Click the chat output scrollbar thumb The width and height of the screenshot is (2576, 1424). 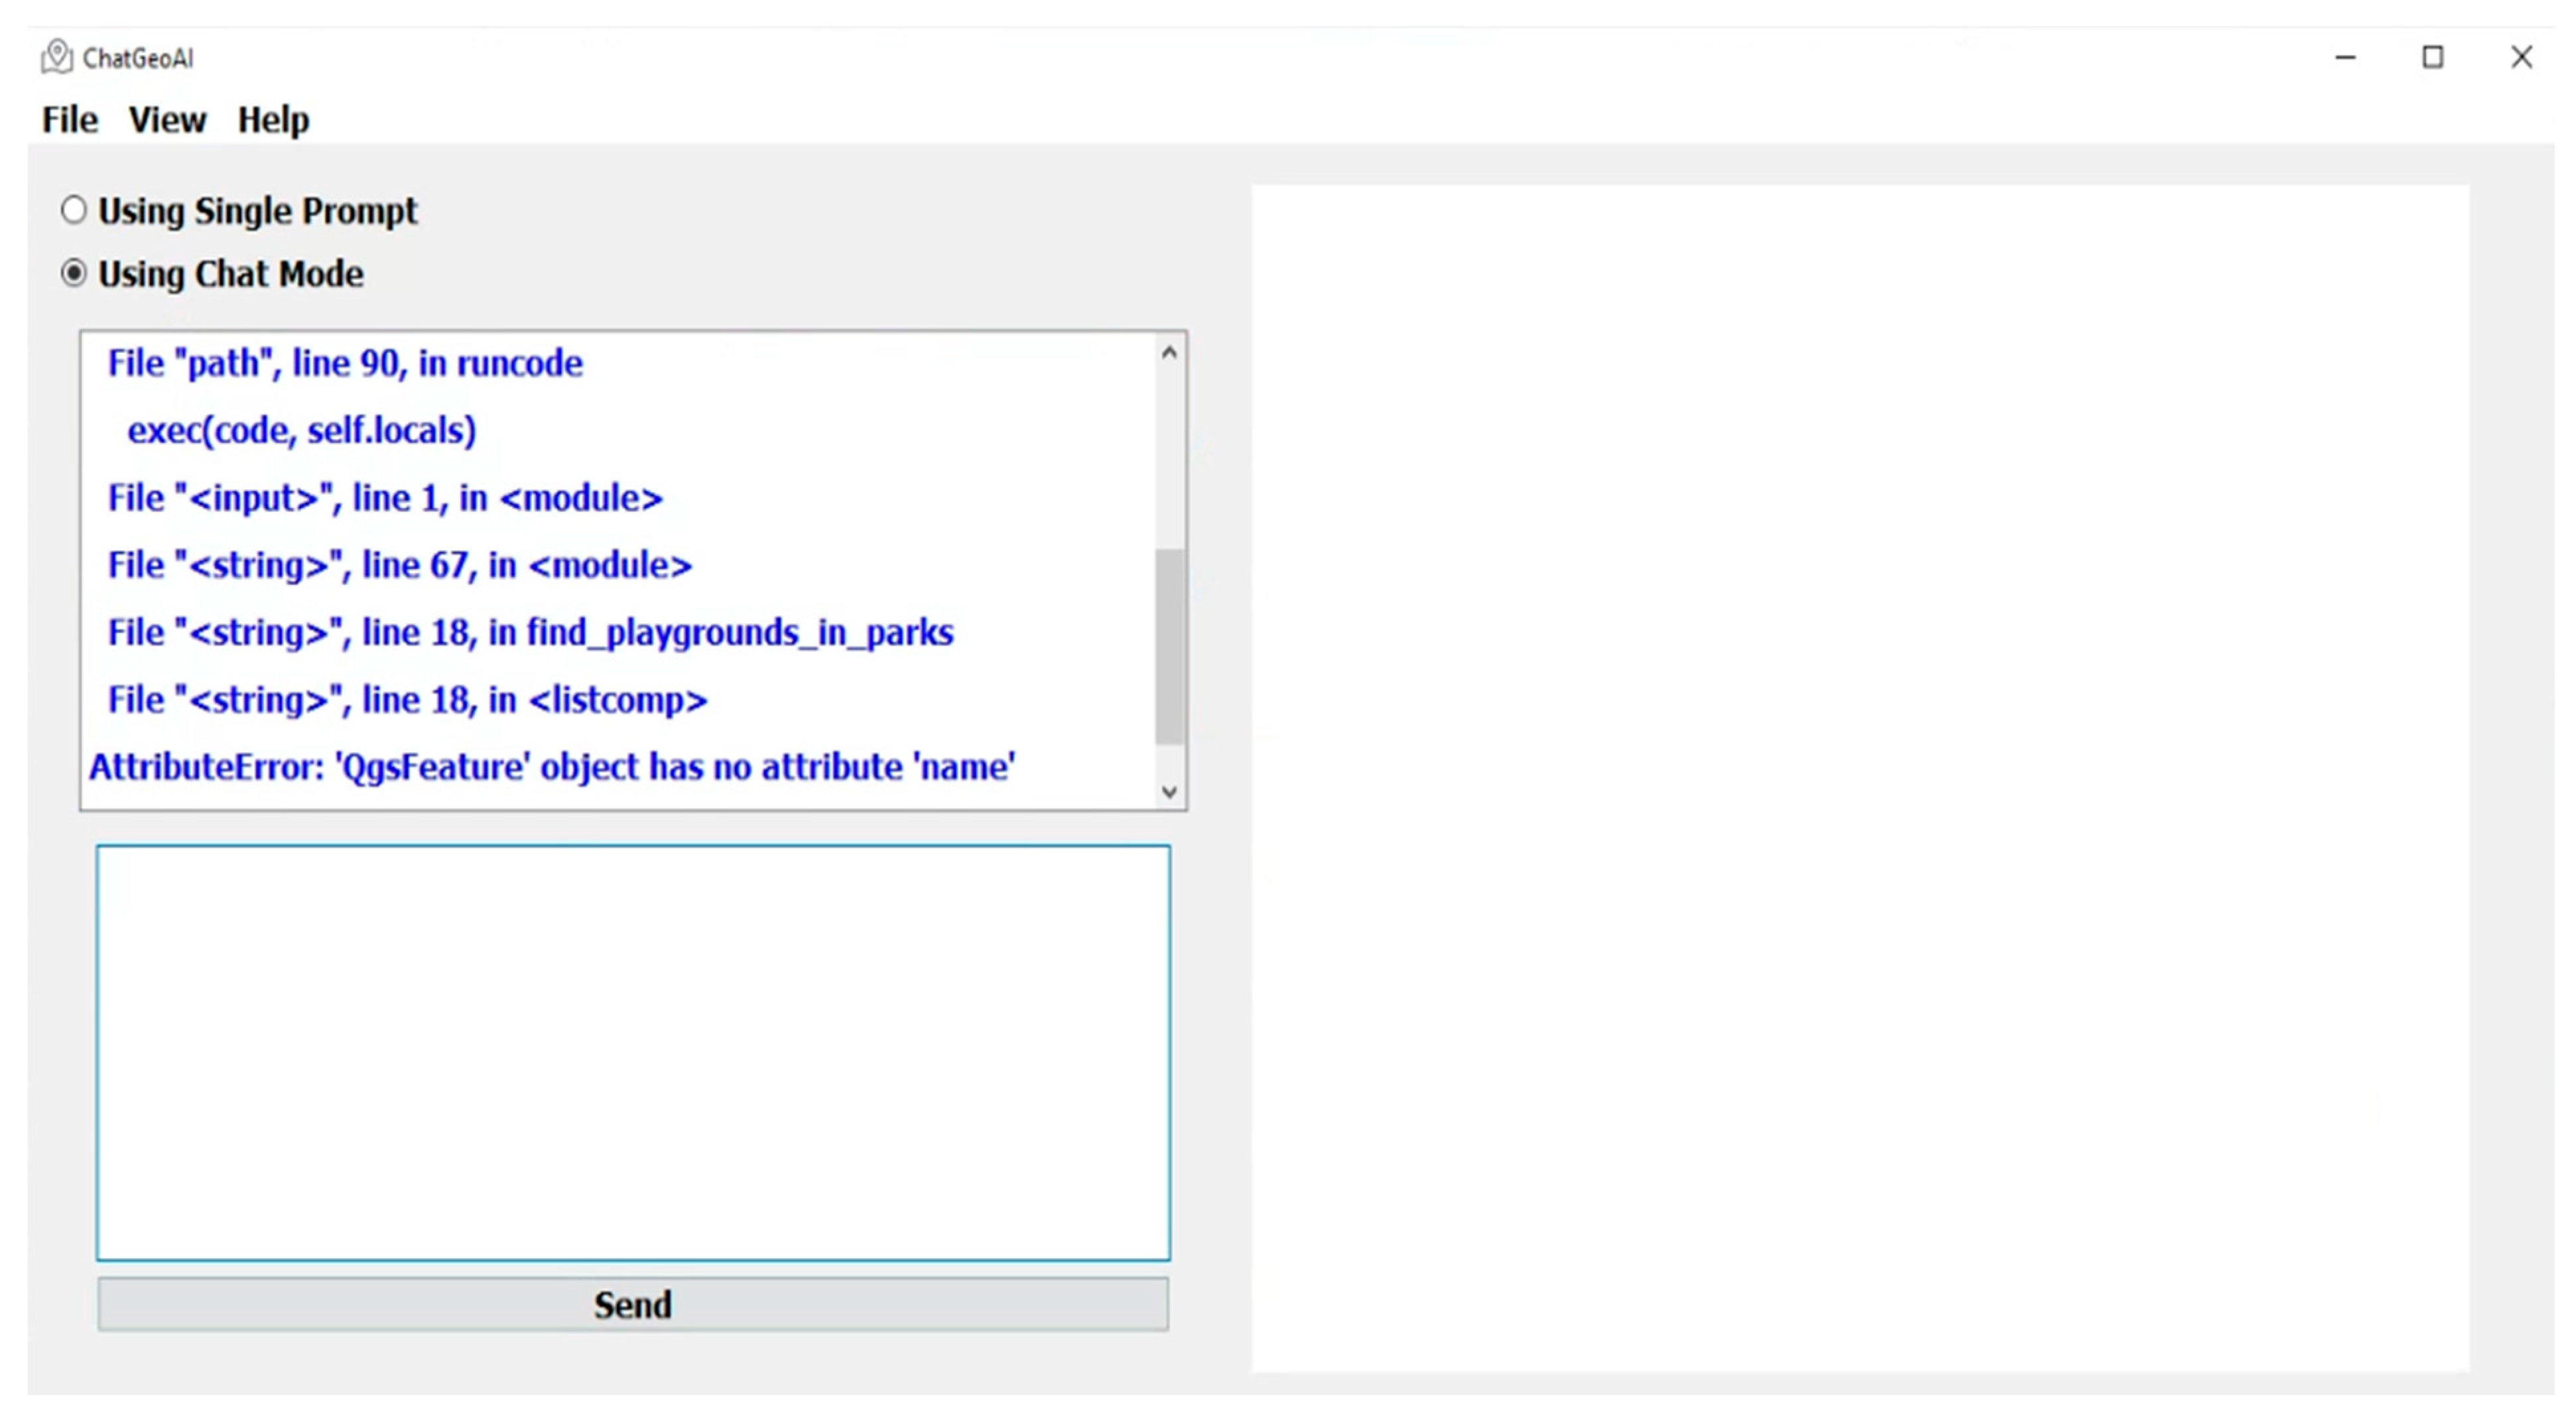(1169, 645)
